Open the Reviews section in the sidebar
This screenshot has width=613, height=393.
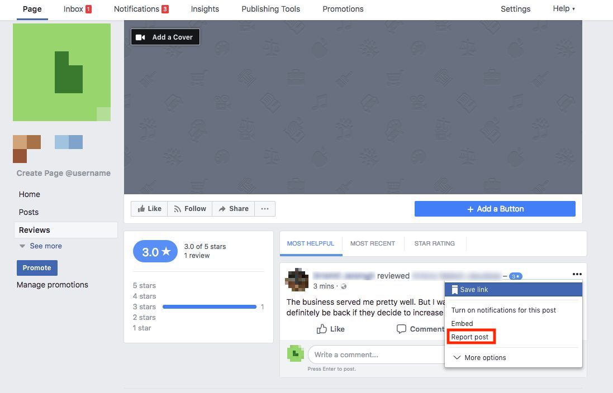coord(34,229)
